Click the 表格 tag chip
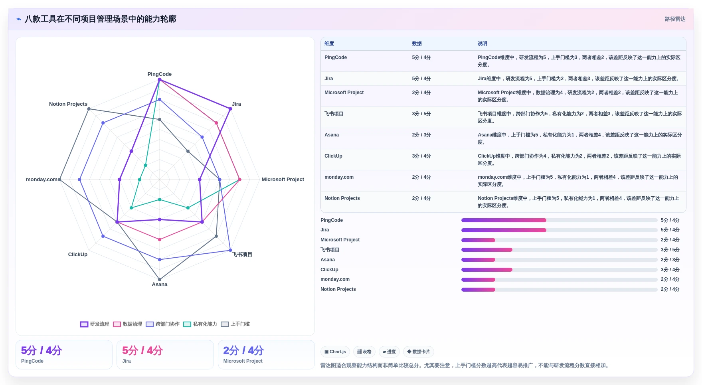The image size is (702, 385). click(364, 351)
